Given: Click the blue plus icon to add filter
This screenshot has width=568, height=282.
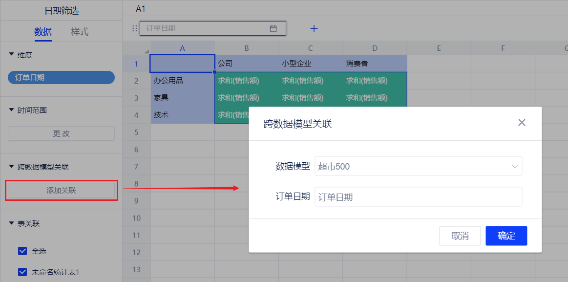Looking at the screenshot, I should pyautogui.click(x=314, y=29).
